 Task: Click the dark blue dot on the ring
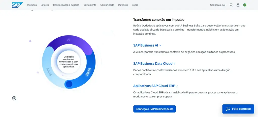tap(69, 84)
